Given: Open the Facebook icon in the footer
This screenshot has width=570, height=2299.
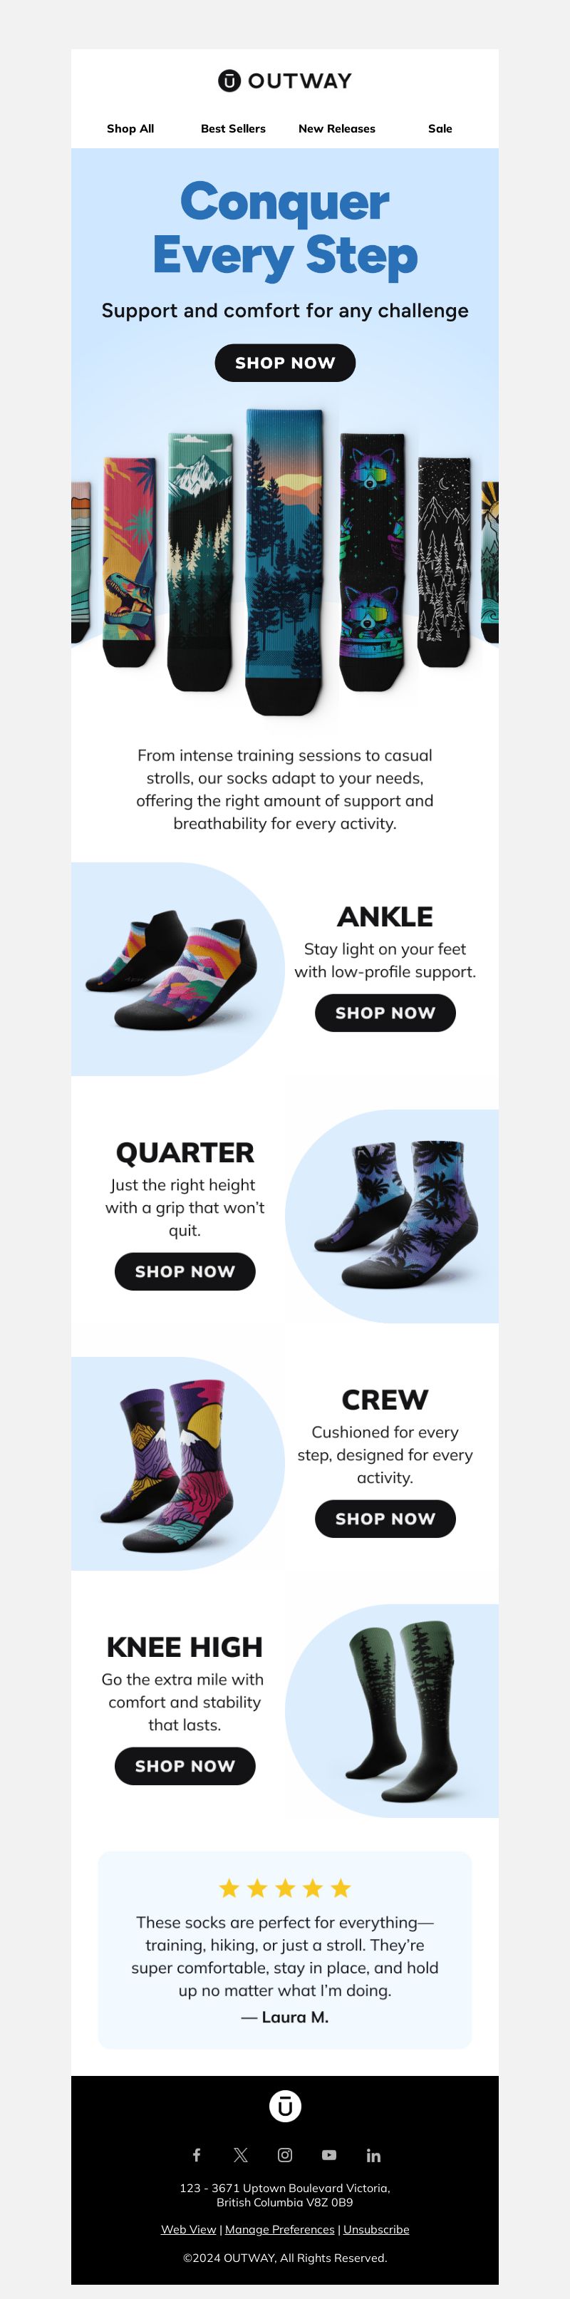Looking at the screenshot, I should point(196,2154).
